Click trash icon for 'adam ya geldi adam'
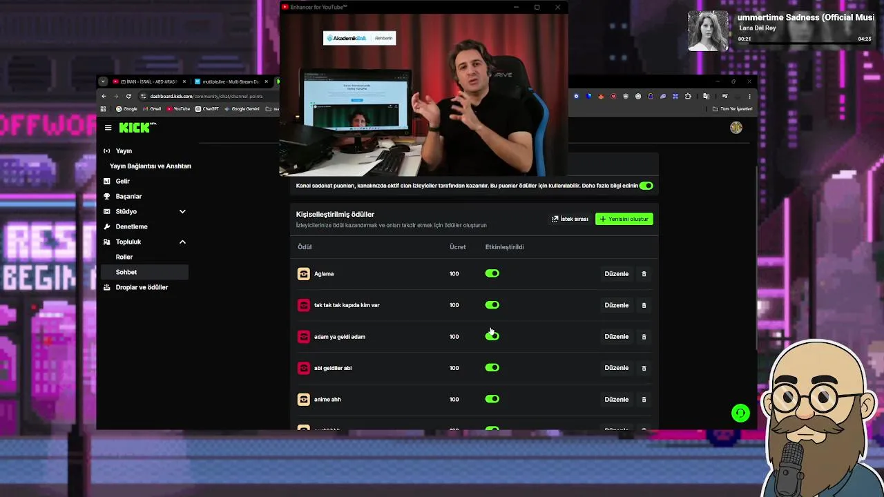The image size is (884, 497). 644,337
